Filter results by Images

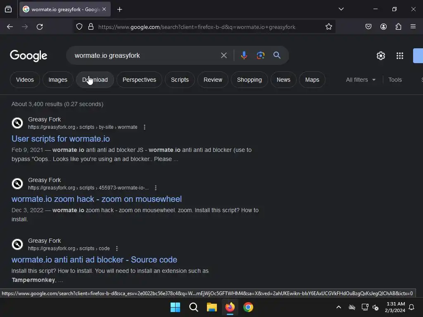[58, 80]
